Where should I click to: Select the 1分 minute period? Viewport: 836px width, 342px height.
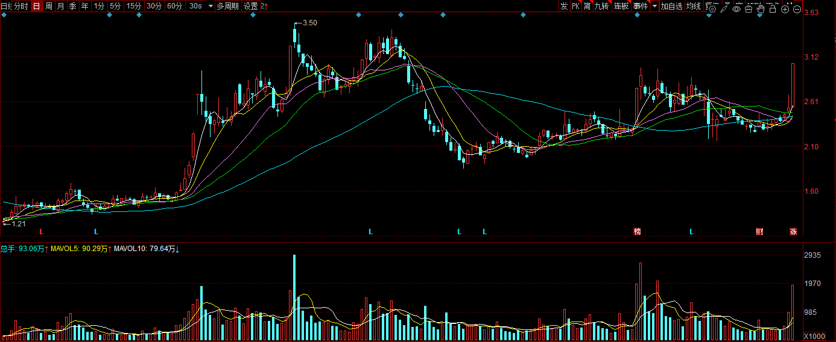100,6
